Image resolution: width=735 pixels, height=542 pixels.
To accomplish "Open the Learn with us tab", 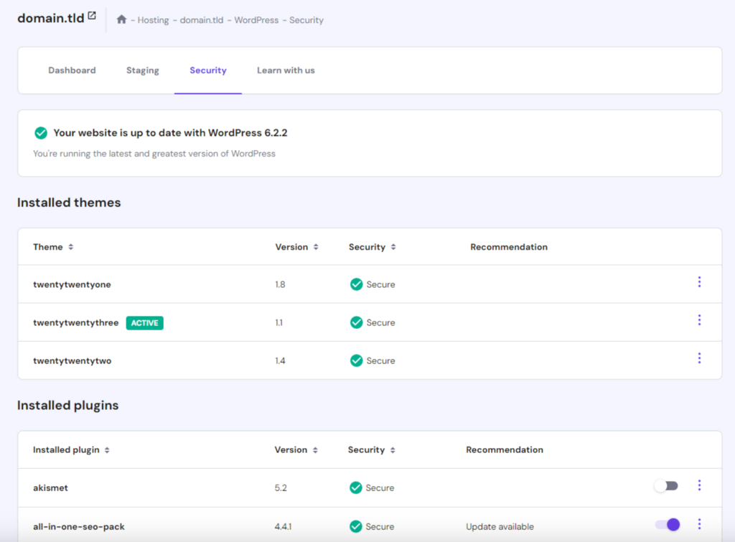I will [x=286, y=70].
